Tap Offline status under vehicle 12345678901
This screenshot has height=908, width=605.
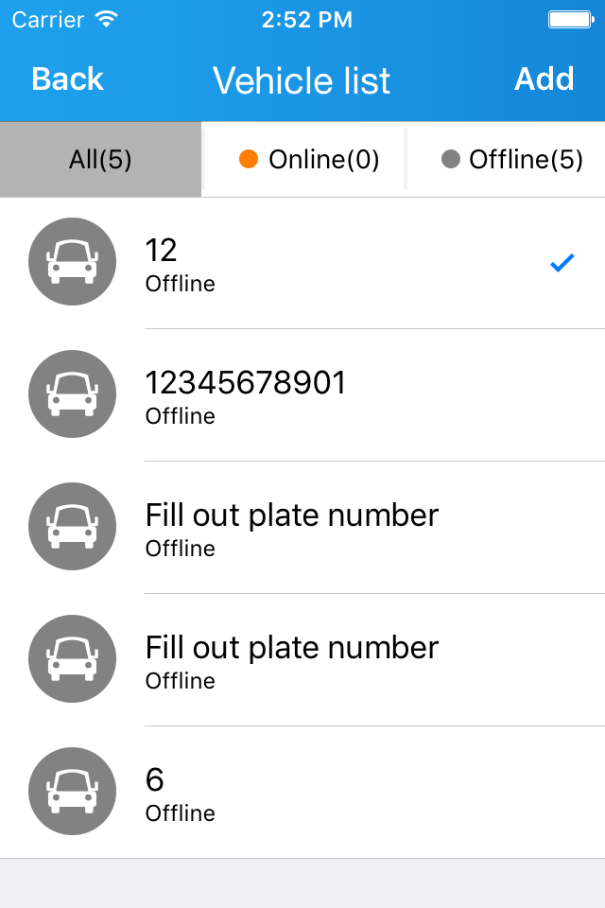click(181, 416)
